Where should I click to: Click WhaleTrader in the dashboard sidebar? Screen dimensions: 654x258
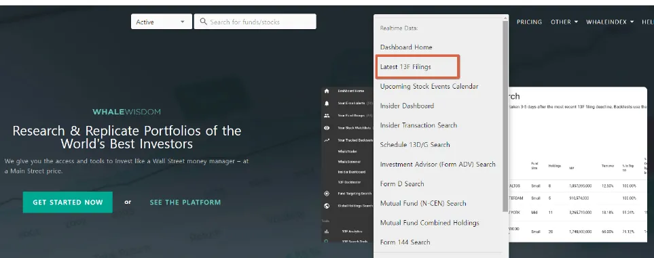tap(348, 152)
